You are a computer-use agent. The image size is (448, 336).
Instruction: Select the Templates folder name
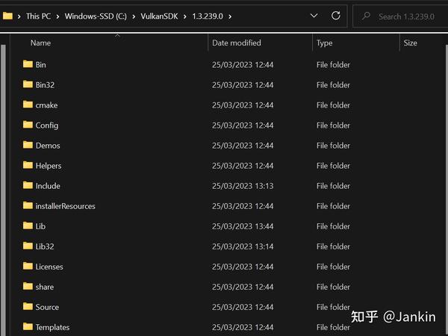pos(52,328)
